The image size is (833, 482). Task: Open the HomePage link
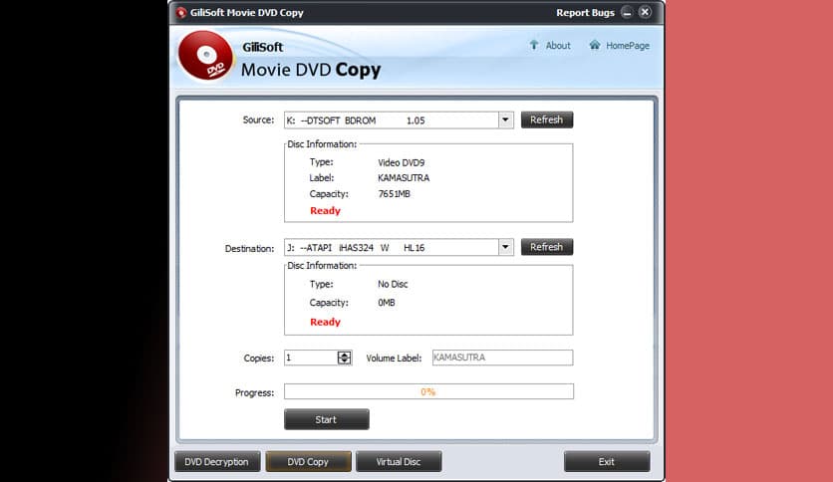[x=628, y=46]
